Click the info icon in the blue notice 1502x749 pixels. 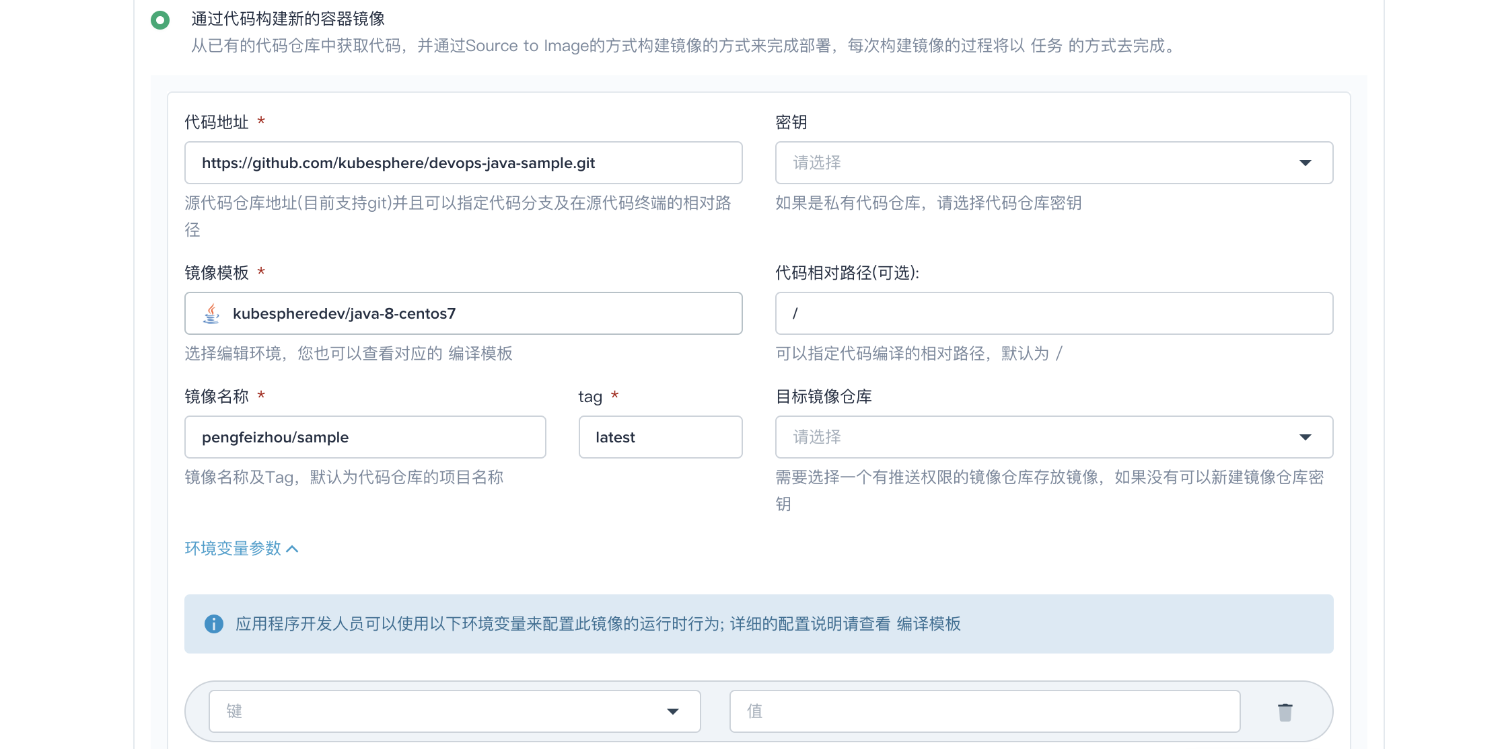(x=214, y=624)
